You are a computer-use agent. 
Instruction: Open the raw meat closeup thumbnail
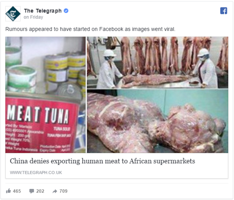coord(157,121)
